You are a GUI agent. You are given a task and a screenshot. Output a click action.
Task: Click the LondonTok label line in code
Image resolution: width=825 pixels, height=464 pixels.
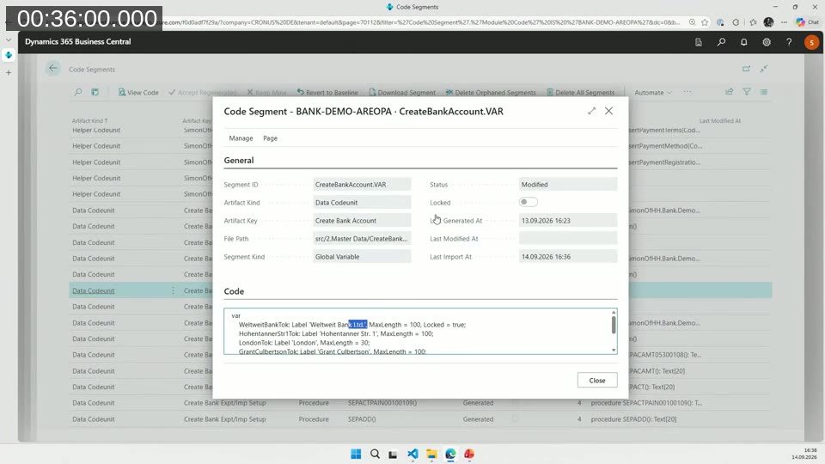[304, 343]
